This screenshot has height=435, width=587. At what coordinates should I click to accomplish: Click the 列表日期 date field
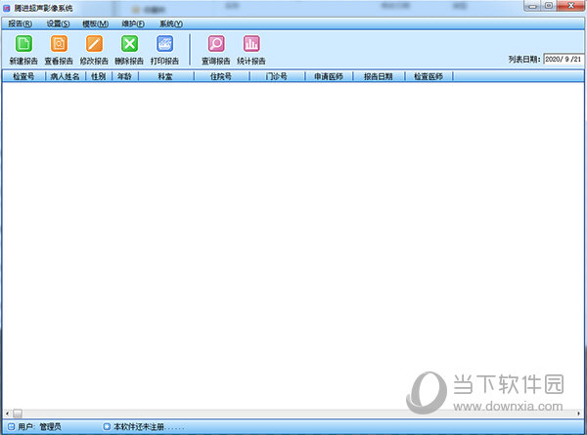pos(564,59)
